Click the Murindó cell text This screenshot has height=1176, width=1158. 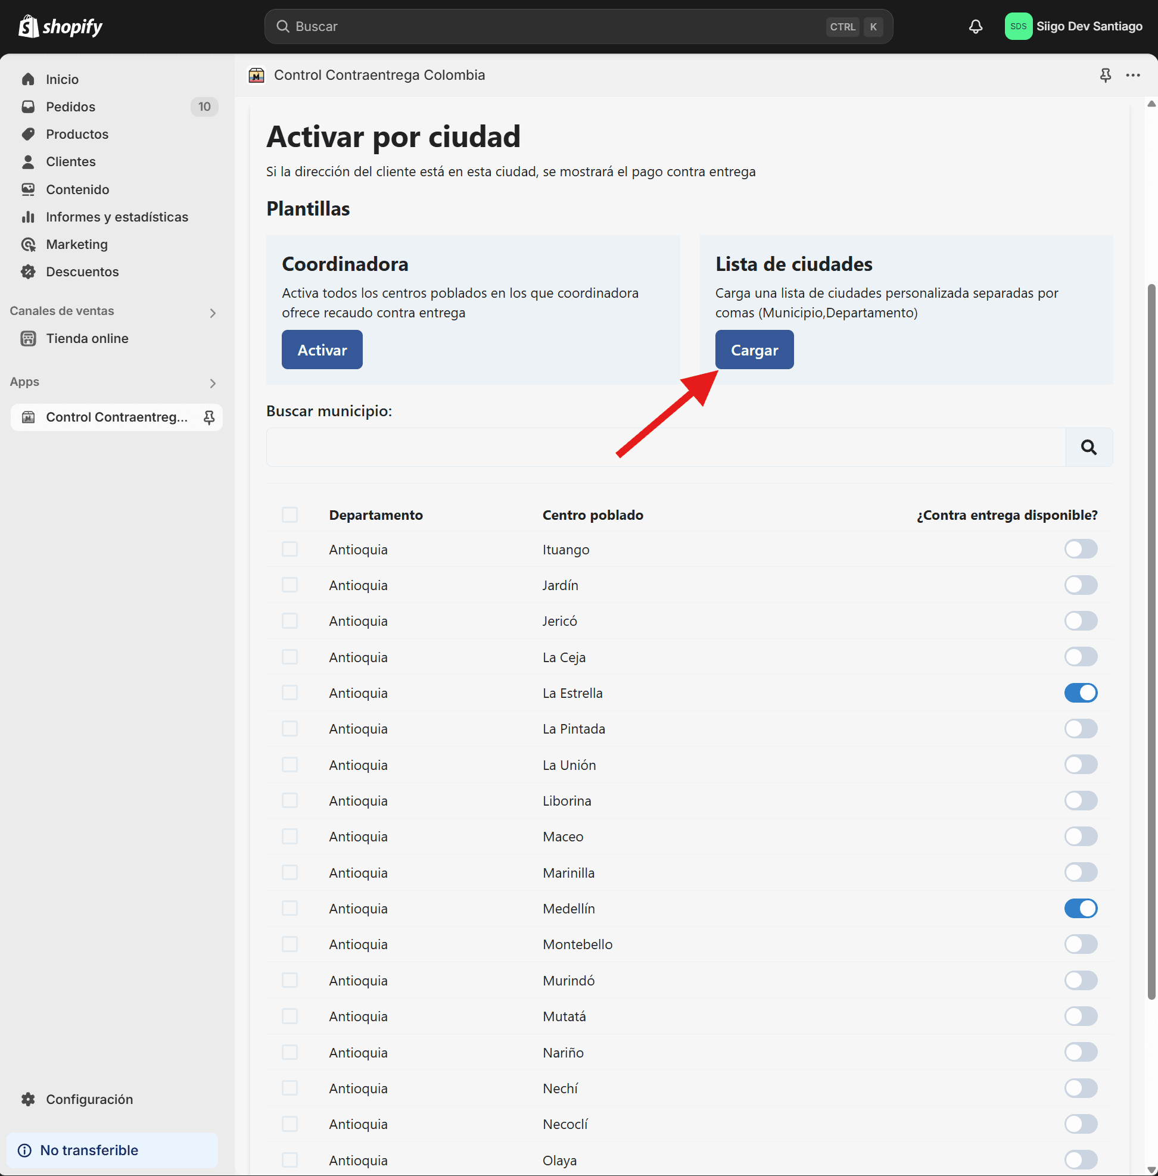569,980
